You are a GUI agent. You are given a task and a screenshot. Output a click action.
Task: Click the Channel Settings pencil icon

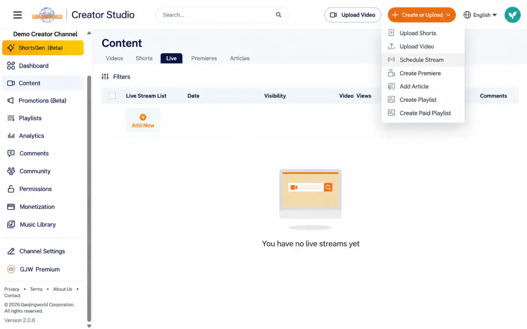click(x=11, y=251)
